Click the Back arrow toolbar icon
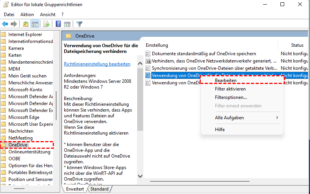The image size is (310, 194). (x=5, y=24)
